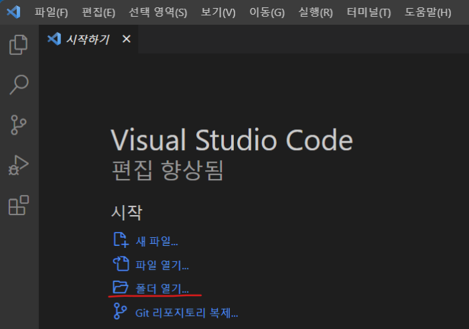The image size is (469, 329).
Task: Open the 파일(F) menu
Action: coord(51,12)
